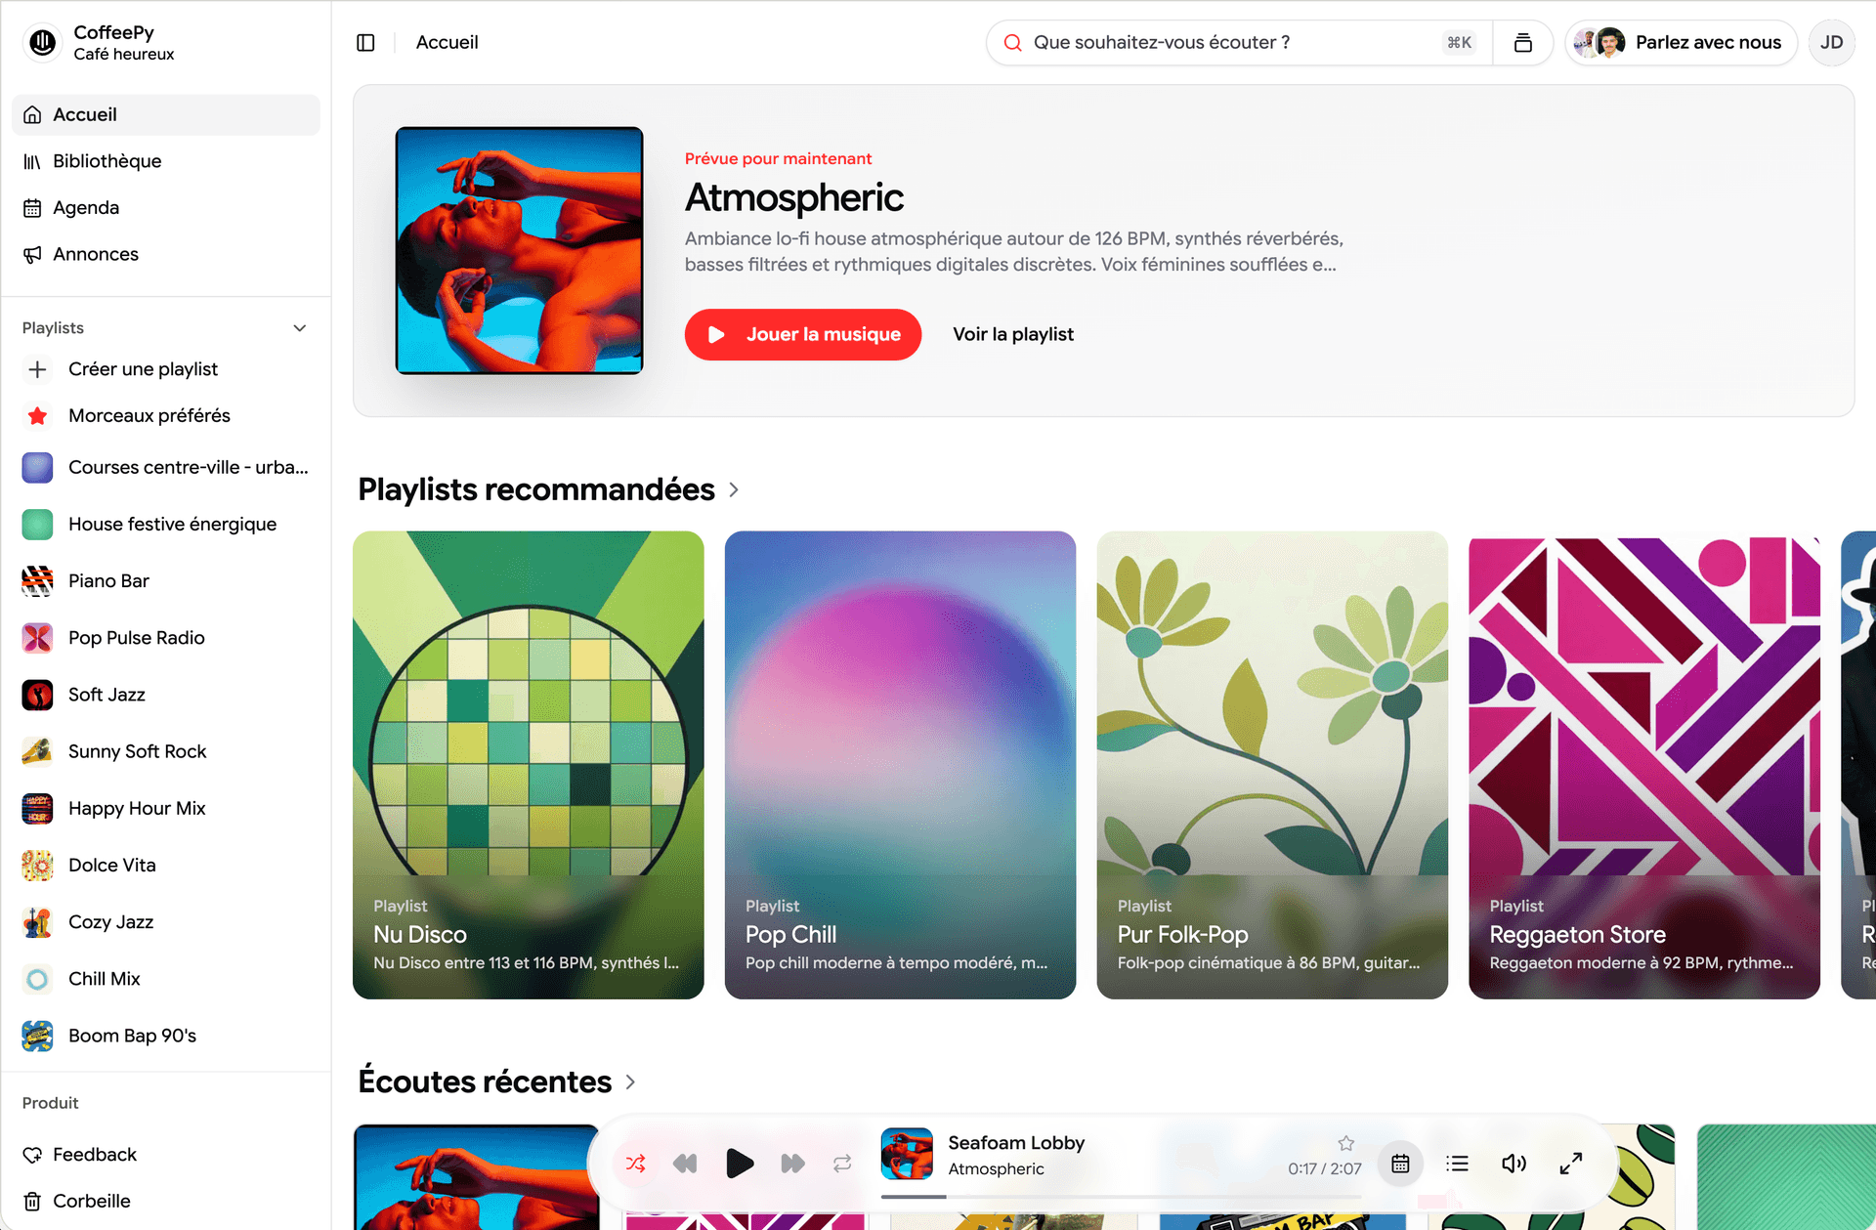Select Chill Mix playlist
This screenshot has width=1876, height=1230.
tap(166, 979)
